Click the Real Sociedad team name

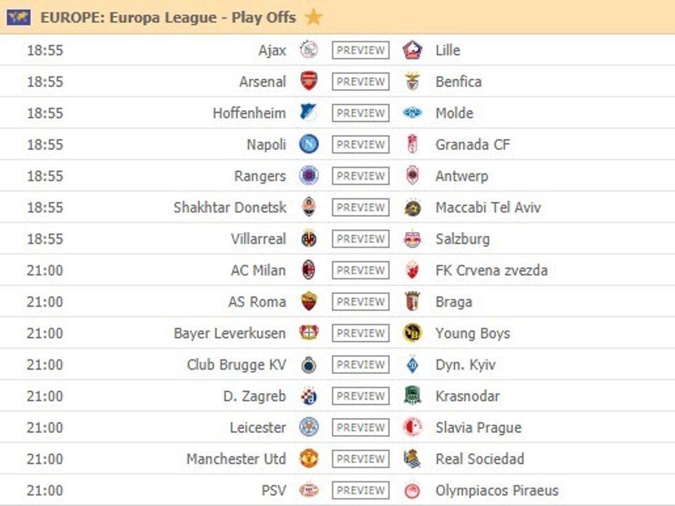(479, 458)
